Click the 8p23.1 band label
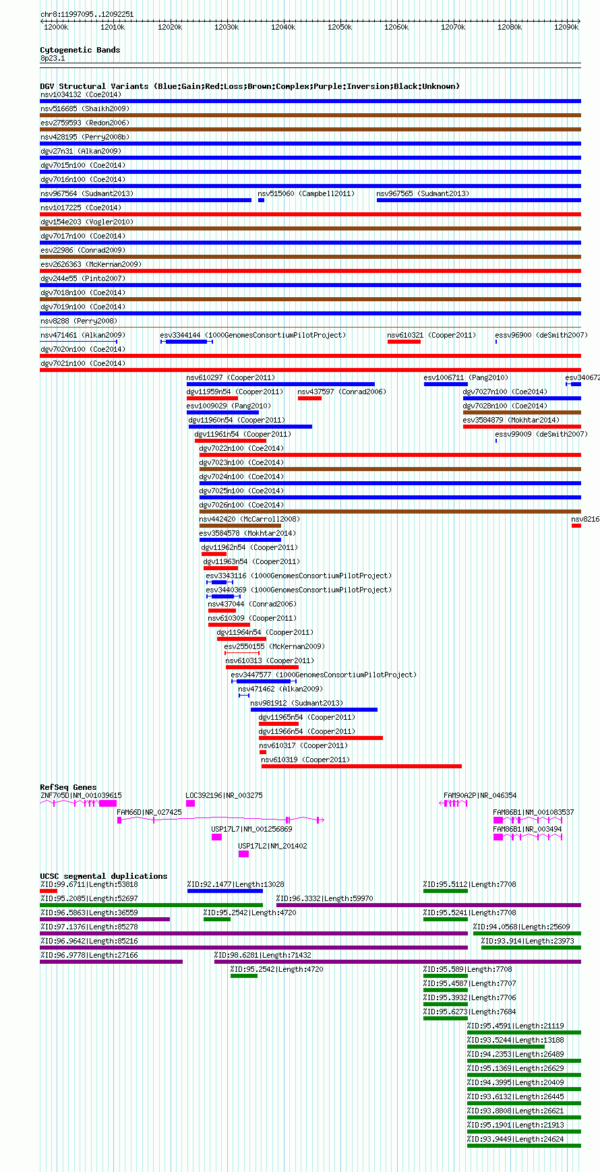The height and width of the screenshot is (1172, 600). pyautogui.click(x=53, y=58)
